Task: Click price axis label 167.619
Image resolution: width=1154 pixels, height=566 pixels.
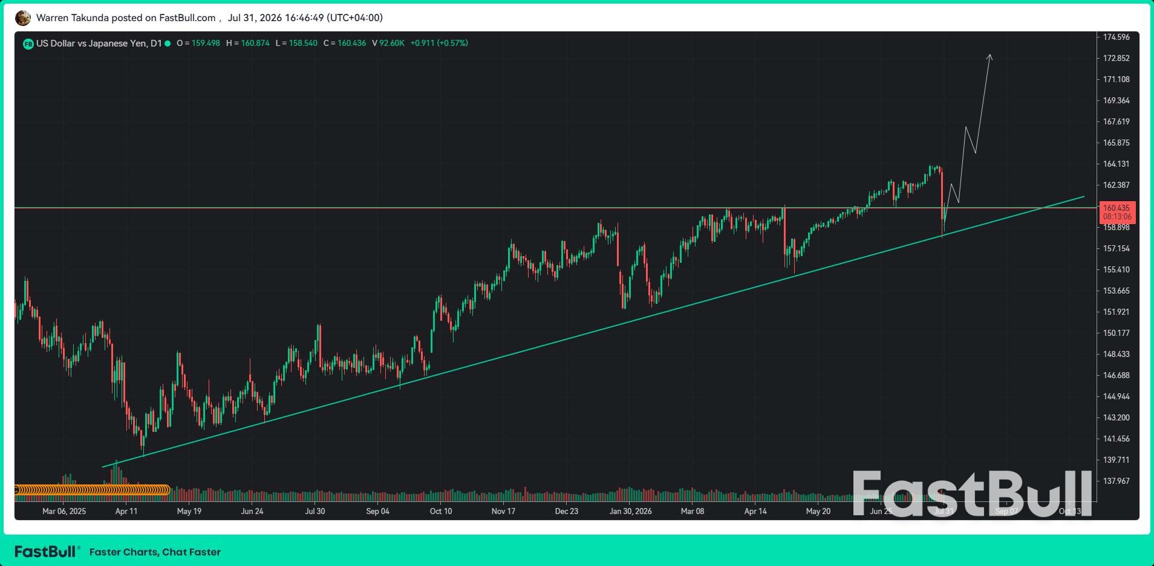Action: click(1116, 122)
